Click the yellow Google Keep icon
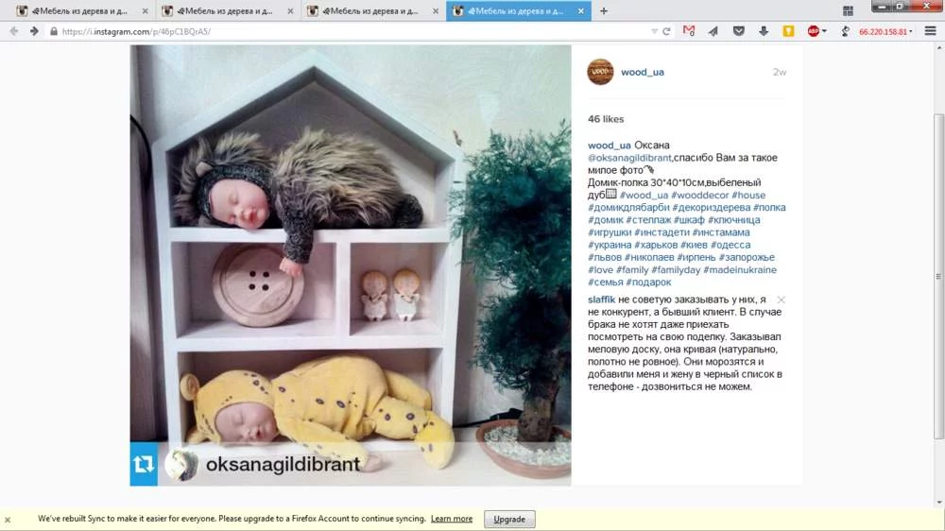The height and width of the screenshot is (531, 945). tap(788, 31)
